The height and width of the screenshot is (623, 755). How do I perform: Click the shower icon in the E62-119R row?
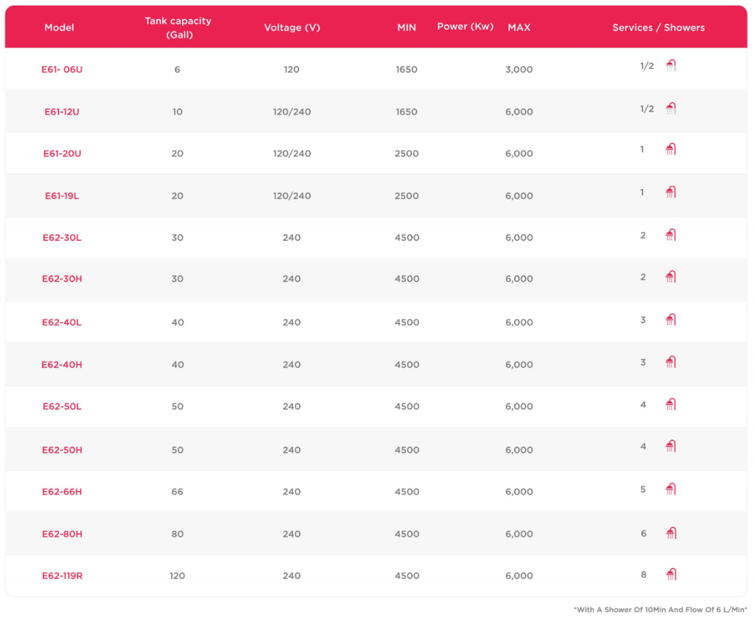click(x=670, y=574)
